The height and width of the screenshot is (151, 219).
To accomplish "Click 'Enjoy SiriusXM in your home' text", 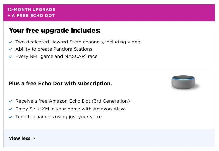I will point(70,109).
